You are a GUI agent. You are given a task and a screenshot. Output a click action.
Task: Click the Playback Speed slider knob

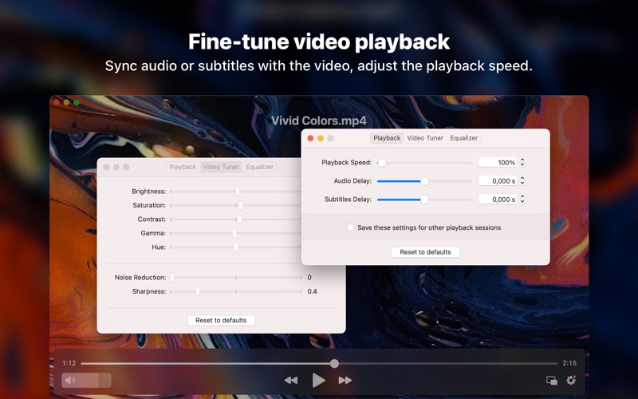coord(382,163)
